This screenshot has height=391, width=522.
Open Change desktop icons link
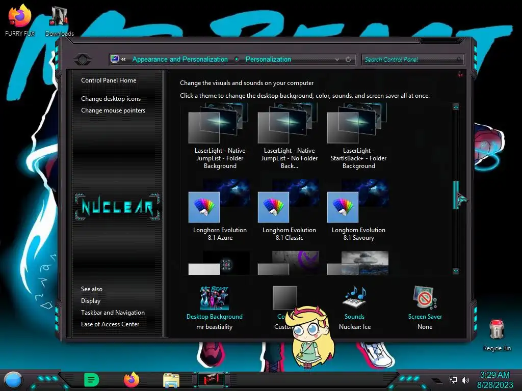(111, 99)
